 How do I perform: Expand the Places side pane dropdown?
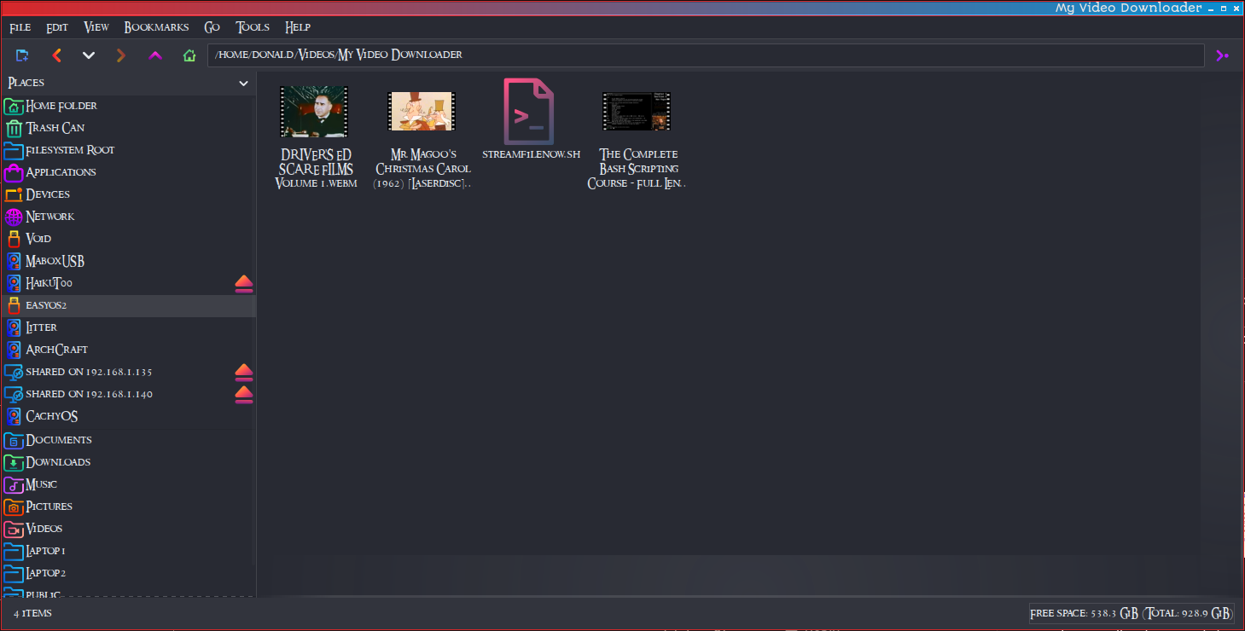tap(243, 84)
